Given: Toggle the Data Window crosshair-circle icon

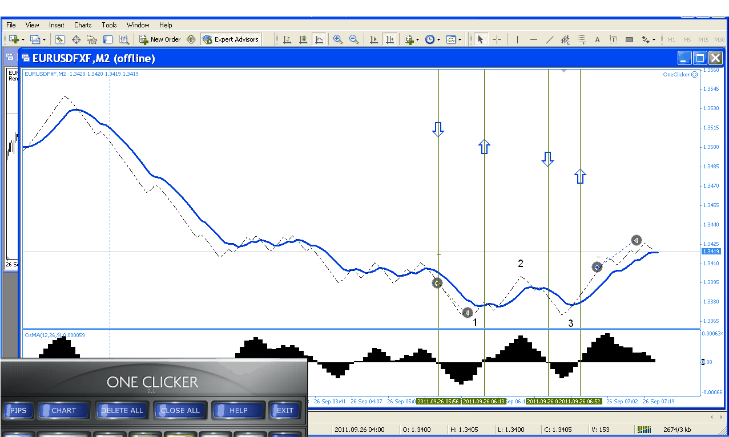Looking at the screenshot, I should (x=76, y=39).
